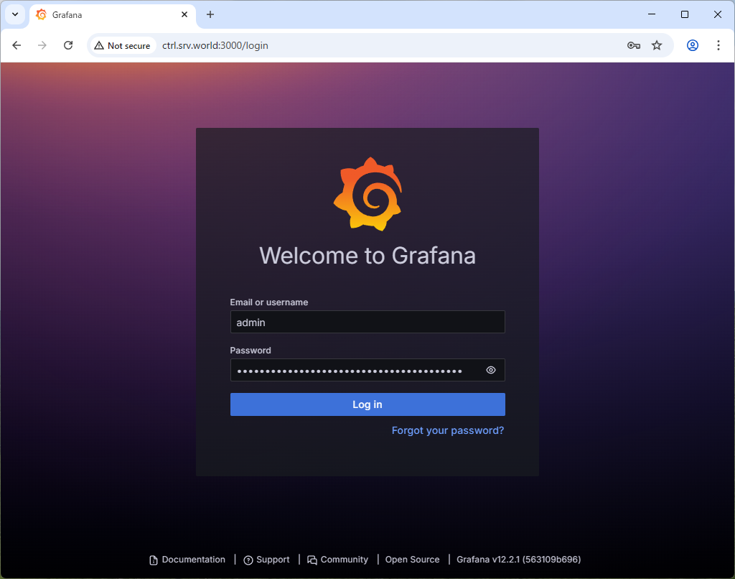Viewport: 735px width, 579px height.
Task: Click the Grafana logo on login panel
Action: click(x=367, y=194)
